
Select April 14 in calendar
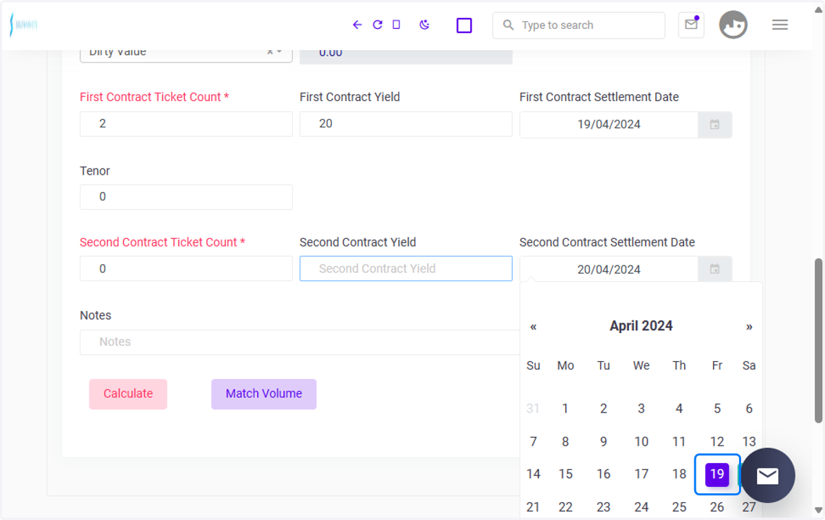533,474
